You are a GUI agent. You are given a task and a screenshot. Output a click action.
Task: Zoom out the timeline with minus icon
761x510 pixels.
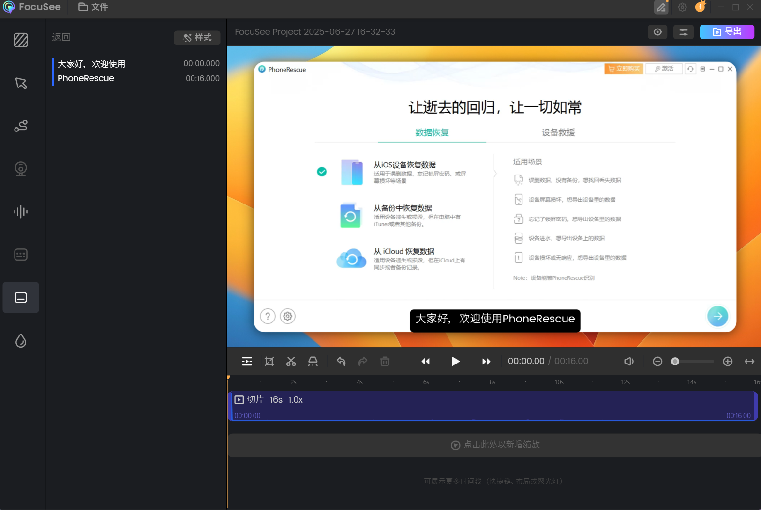tap(657, 361)
